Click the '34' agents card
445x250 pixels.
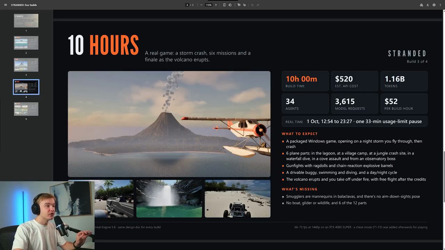305,104
